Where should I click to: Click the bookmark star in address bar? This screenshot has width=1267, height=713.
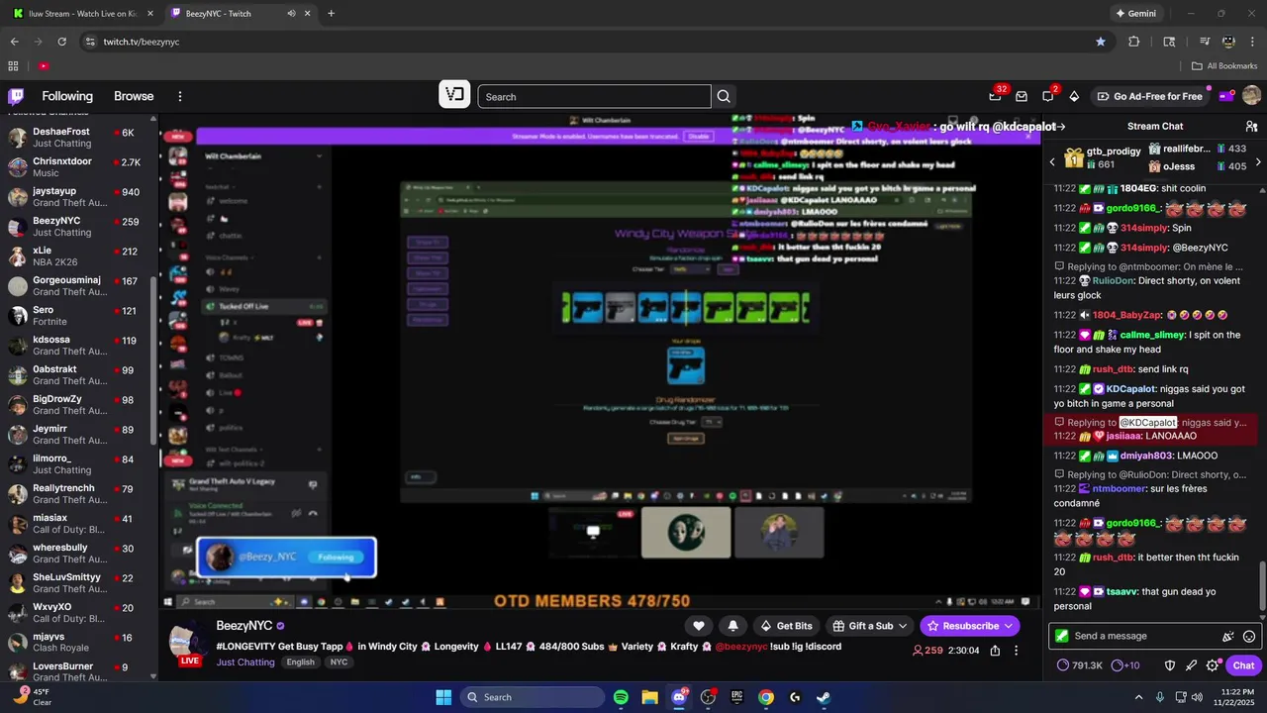click(1101, 42)
